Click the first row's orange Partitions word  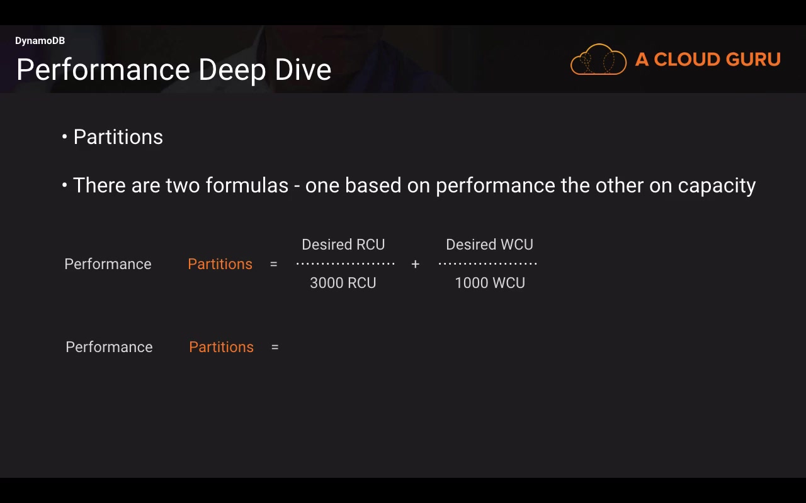220,264
